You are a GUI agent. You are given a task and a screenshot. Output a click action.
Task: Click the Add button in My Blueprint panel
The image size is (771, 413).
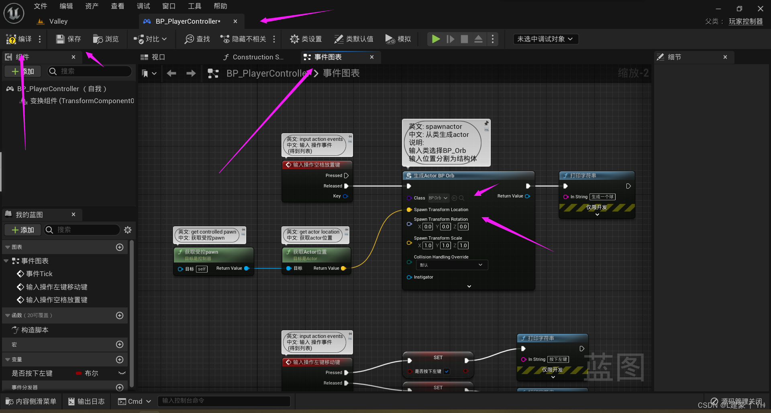click(23, 230)
